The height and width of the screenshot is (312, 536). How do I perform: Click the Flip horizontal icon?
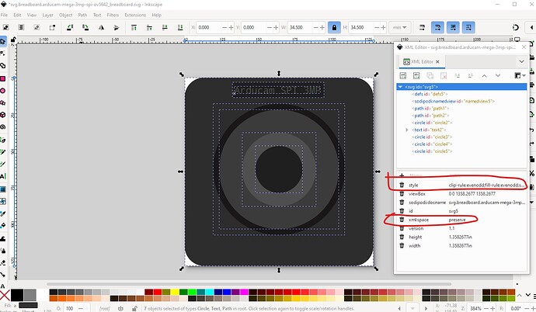tap(101, 27)
